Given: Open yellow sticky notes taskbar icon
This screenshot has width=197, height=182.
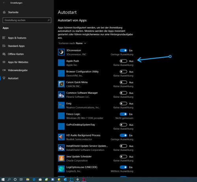Looking at the screenshot, I should [59, 179].
